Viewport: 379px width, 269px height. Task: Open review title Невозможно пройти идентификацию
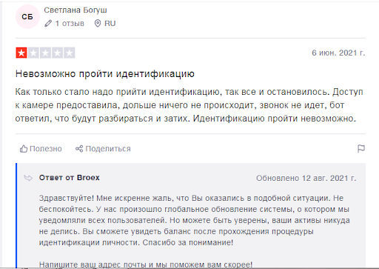(105, 73)
